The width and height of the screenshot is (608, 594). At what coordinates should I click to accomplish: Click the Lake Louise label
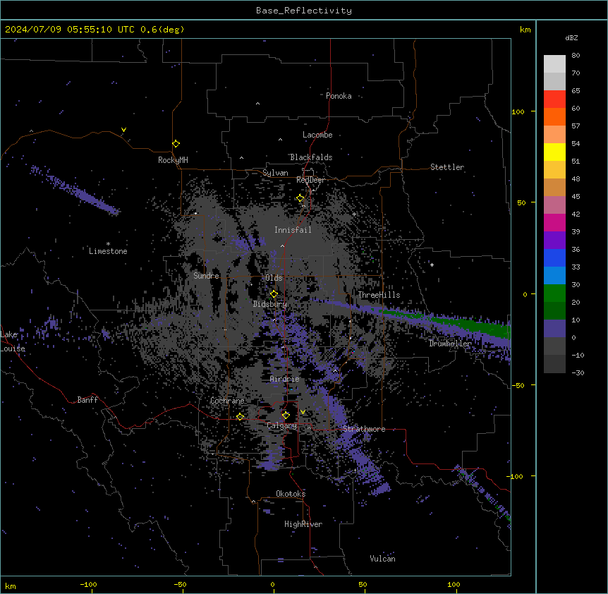13,341
